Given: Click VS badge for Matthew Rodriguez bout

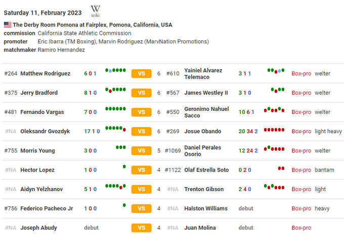Looking at the screenshot, I should [141, 74].
